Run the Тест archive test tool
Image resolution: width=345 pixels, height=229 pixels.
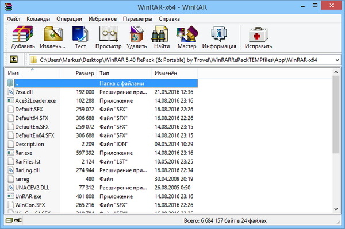(x=80, y=34)
